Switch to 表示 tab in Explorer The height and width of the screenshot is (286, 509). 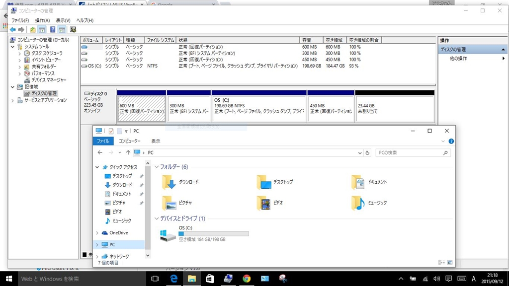(x=156, y=141)
